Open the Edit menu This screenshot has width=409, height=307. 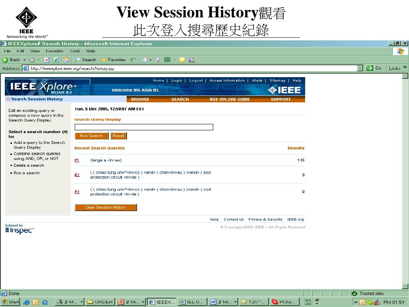coord(20,51)
